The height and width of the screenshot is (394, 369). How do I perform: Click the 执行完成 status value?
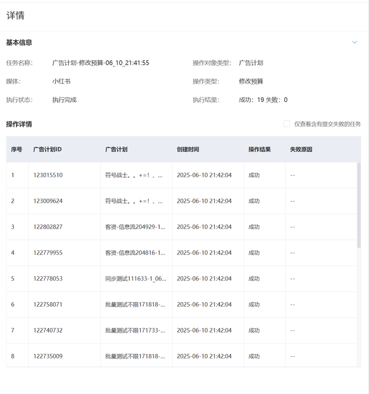point(64,100)
